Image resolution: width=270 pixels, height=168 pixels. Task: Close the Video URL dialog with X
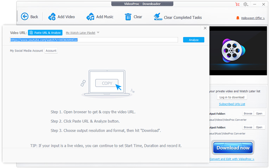click(205, 28)
